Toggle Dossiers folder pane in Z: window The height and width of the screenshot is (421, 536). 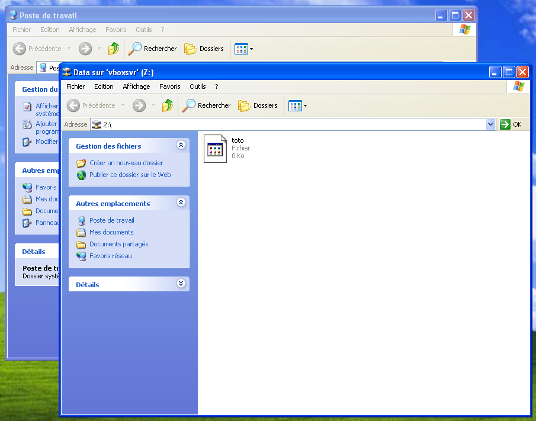(x=258, y=105)
